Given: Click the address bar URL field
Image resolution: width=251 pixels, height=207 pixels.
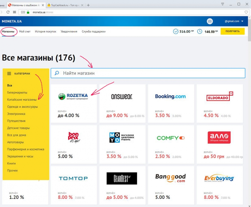Looking at the screenshot, I should click(134, 12).
